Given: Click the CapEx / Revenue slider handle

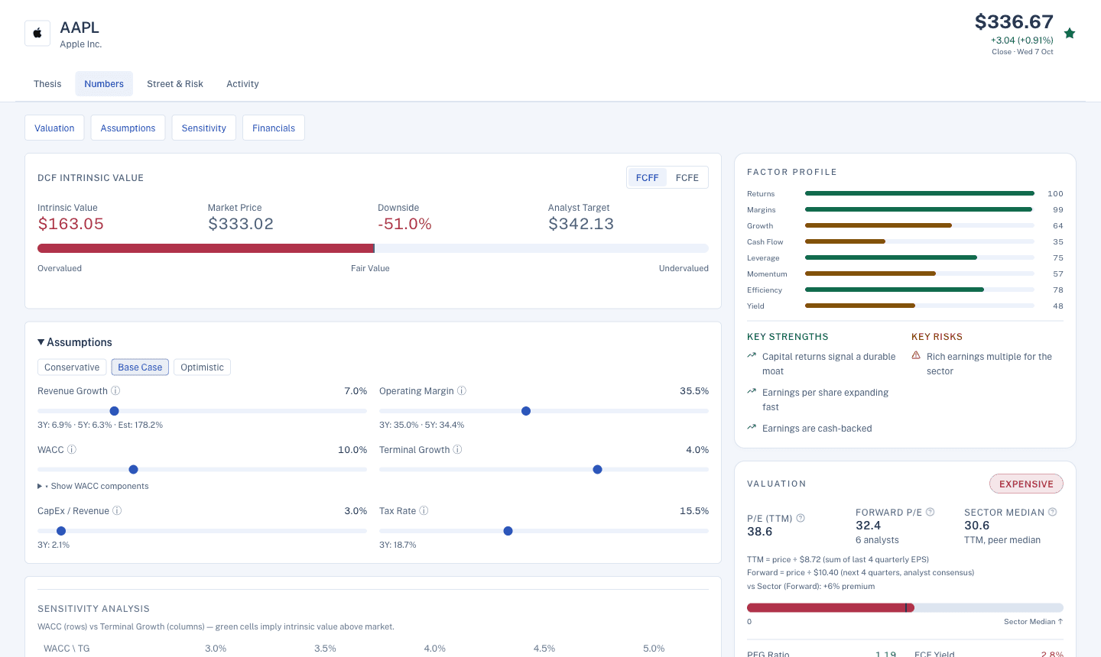Looking at the screenshot, I should tap(61, 531).
